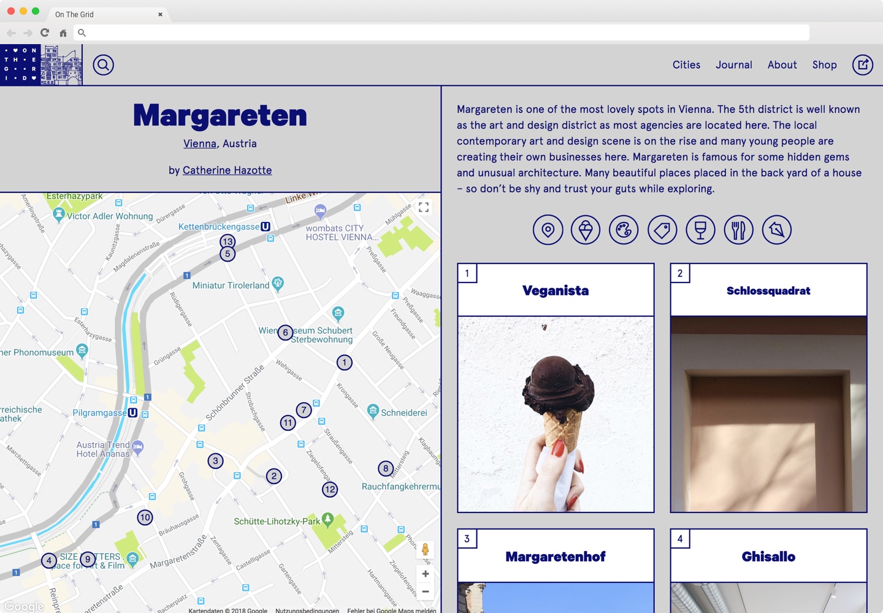
Task: Click the share icon in the top-right header
Action: click(x=862, y=64)
